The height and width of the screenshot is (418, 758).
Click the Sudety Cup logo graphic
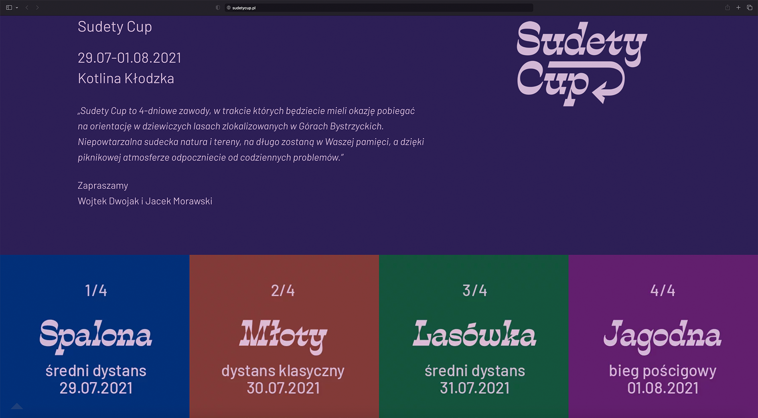pyautogui.click(x=582, y=63)
